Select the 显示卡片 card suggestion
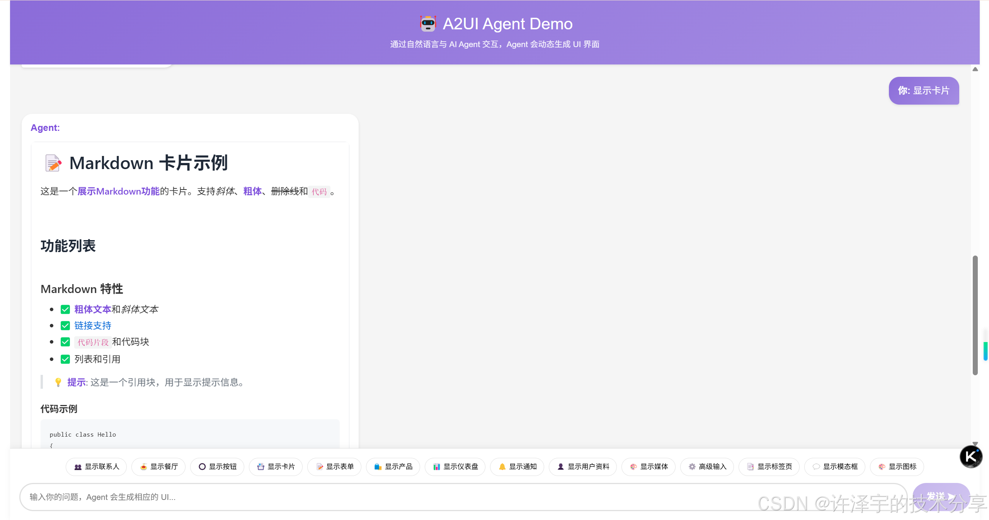 coord(276,467)
